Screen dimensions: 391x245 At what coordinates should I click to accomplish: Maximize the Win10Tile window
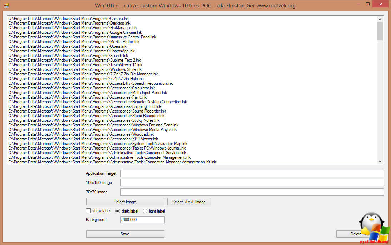(367, 4)
